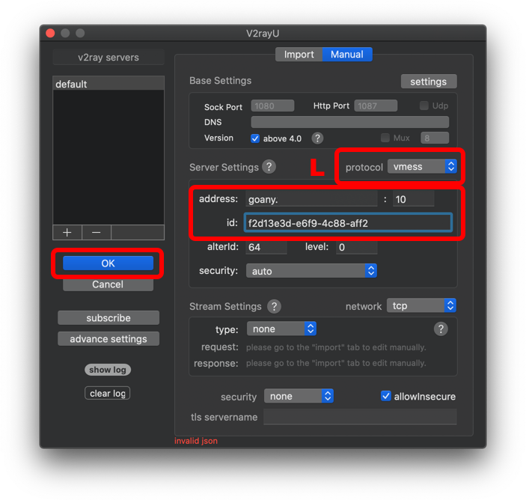Click the alterId field showing 64
526x500 pixels.
pyautogui.click(x=266, y=247)
